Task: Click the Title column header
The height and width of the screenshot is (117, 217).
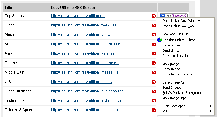Action: 26,8
